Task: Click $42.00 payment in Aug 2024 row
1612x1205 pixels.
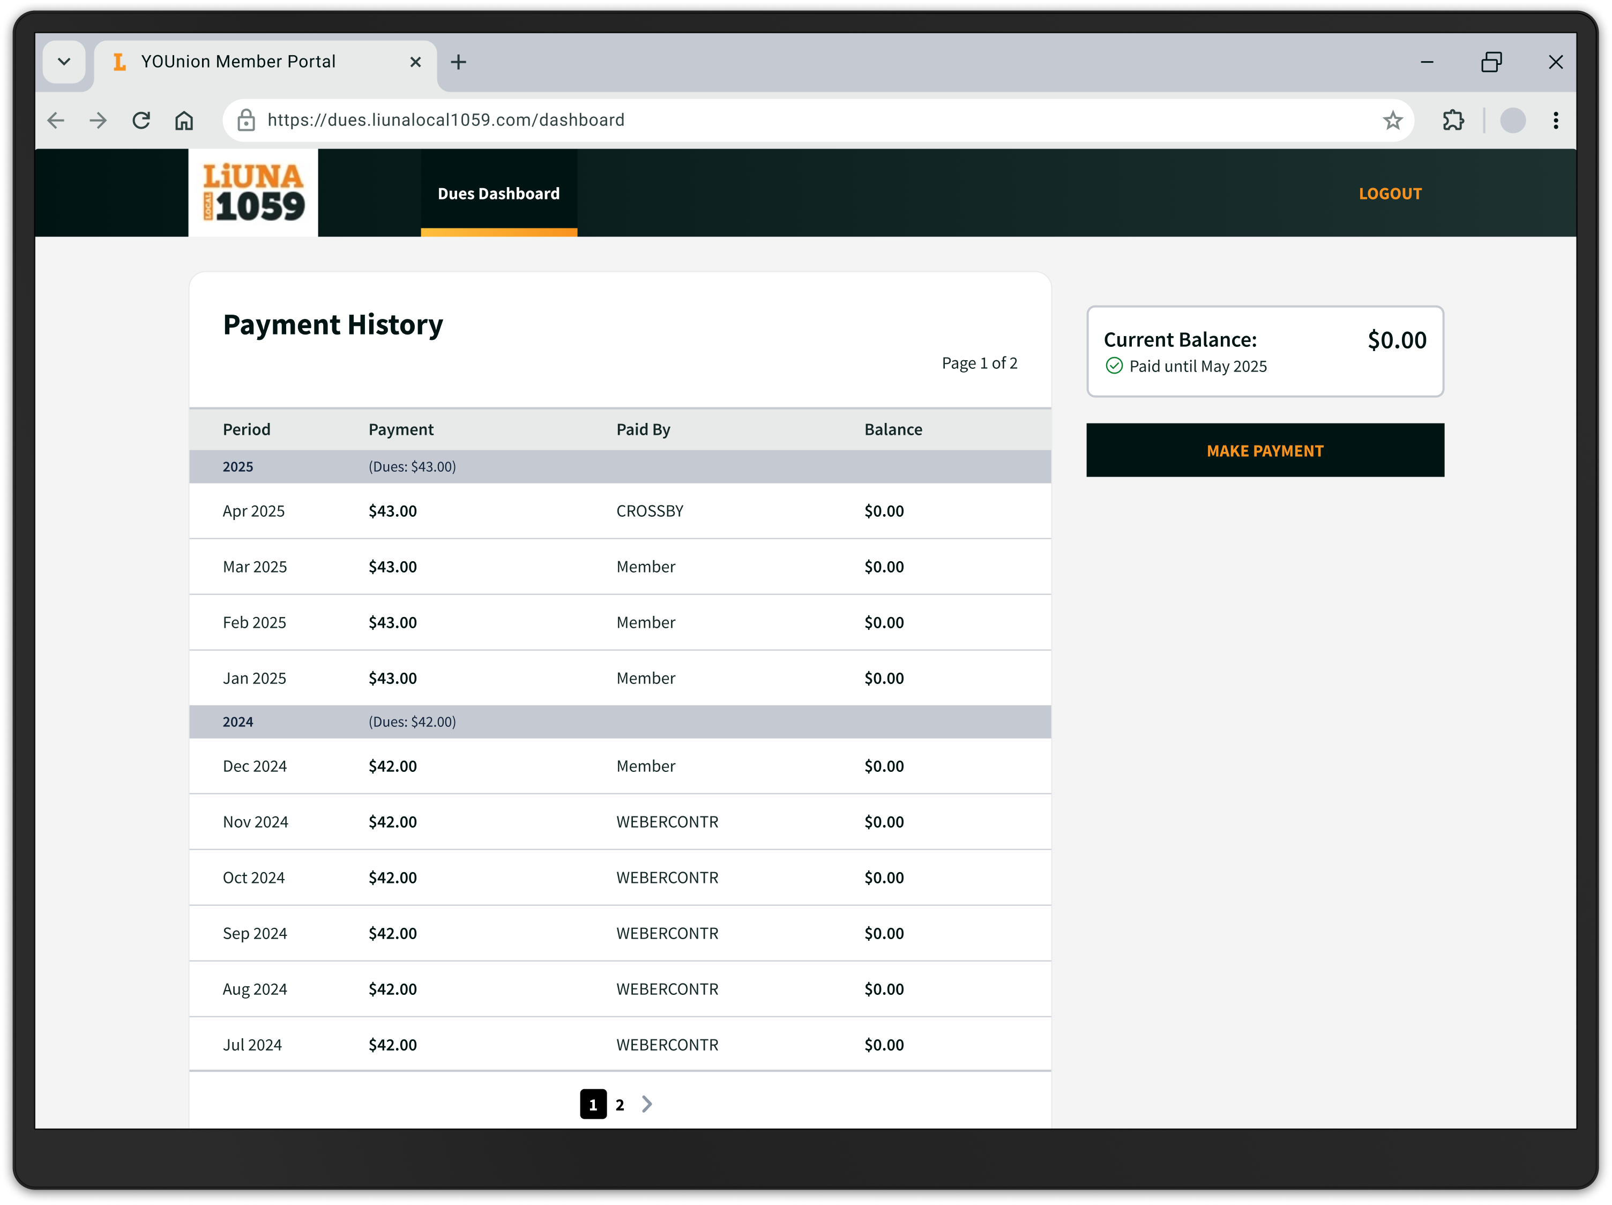Action: coord(392,989)
